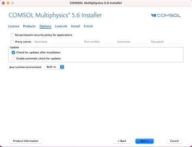The width and height of the screenshot is (192, 147).
Task: Click the Java runtime environment label
Action: [x=26, y=67]
